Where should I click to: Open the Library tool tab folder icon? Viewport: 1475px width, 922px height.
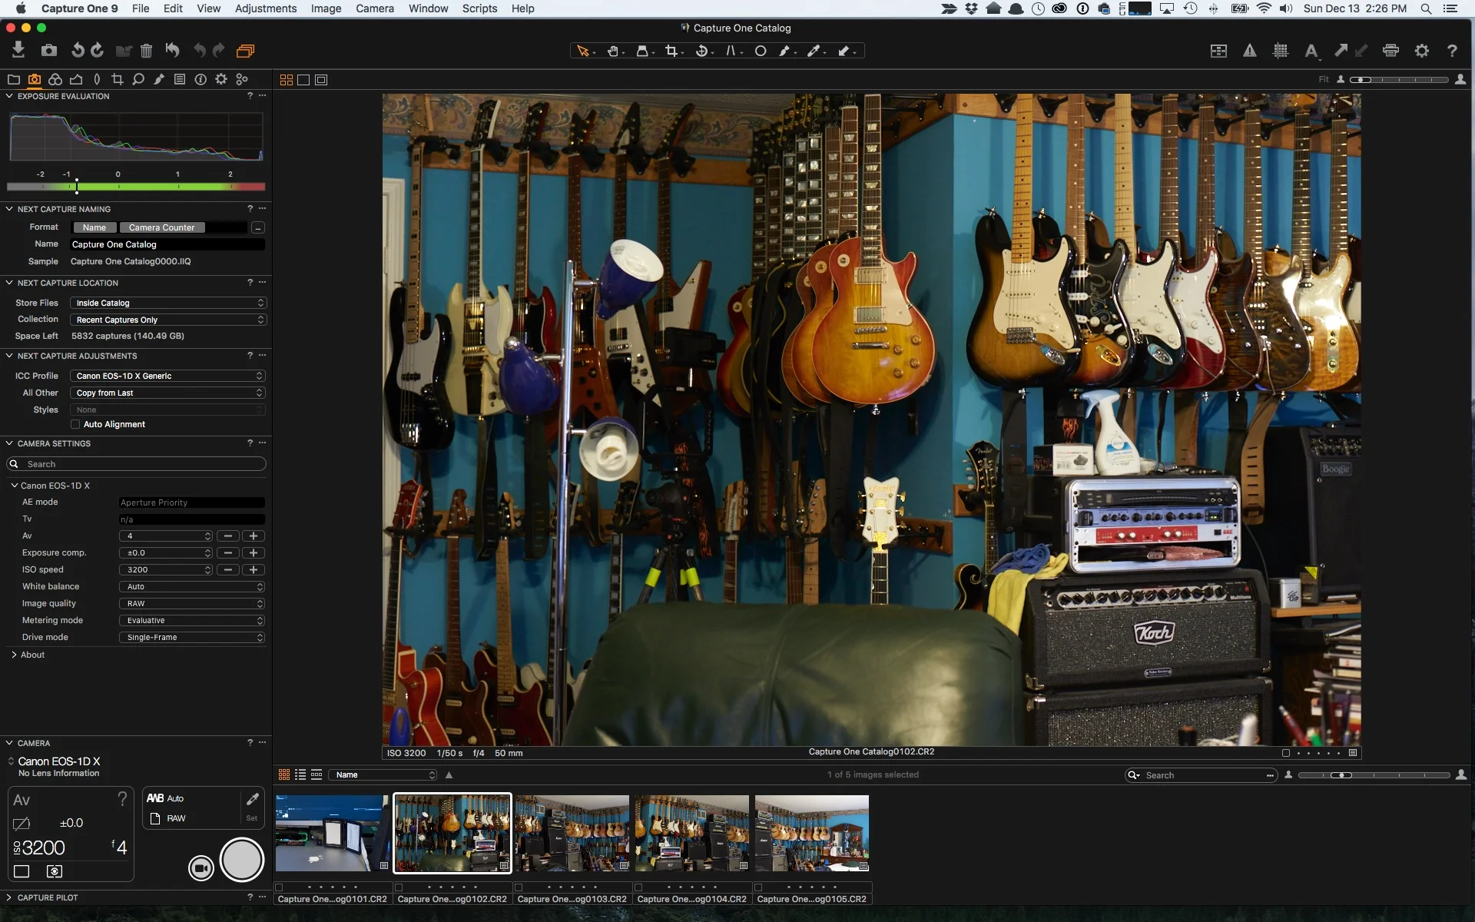click(x=14, y=79)
